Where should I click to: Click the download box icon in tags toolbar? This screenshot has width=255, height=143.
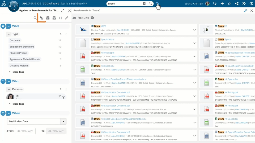(54, 18)
